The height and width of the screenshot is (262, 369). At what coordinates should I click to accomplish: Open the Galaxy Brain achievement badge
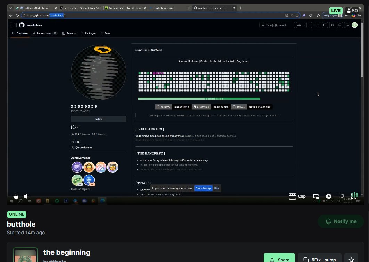77,167
